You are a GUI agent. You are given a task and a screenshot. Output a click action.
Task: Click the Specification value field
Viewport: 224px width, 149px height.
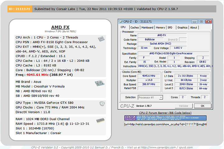pos(173,53)
